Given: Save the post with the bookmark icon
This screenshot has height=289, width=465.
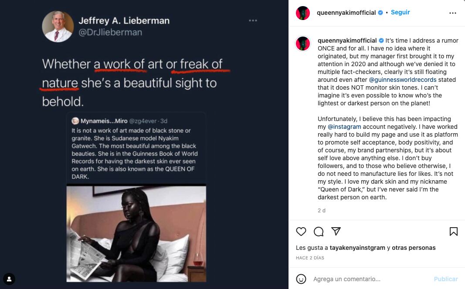Looking at the screenshot, I should (453, 232).
